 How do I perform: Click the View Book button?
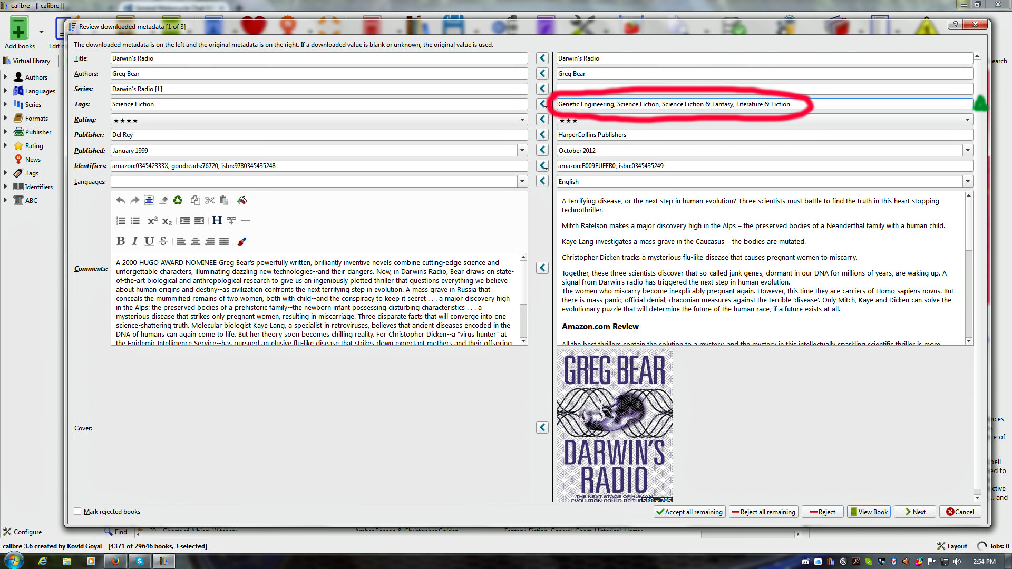click(x=869, y=512)
